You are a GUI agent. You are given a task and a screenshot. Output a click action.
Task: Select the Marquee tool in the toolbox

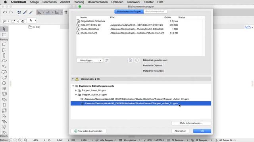coord(4,35)
